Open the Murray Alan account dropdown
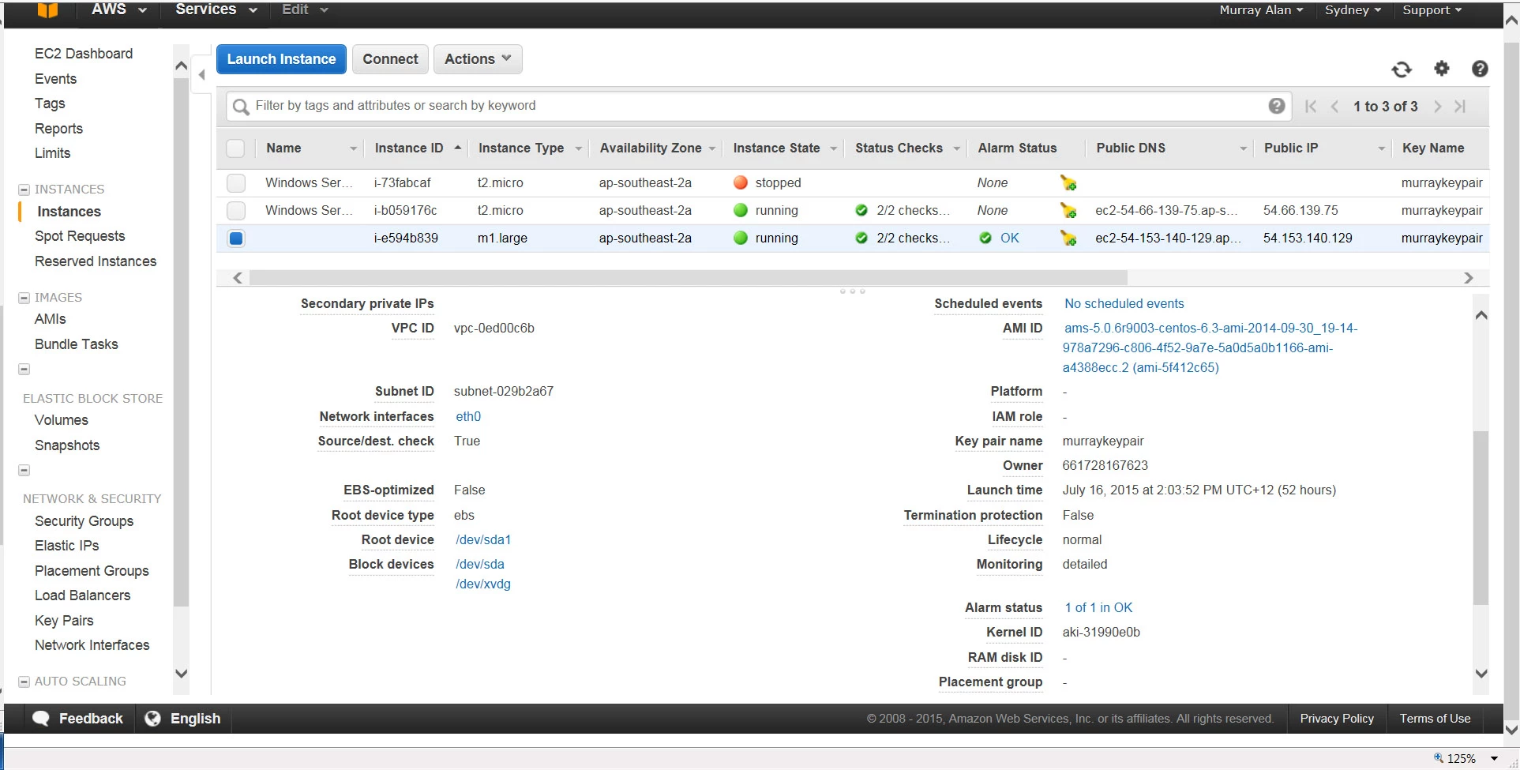 click(1261, 10)
